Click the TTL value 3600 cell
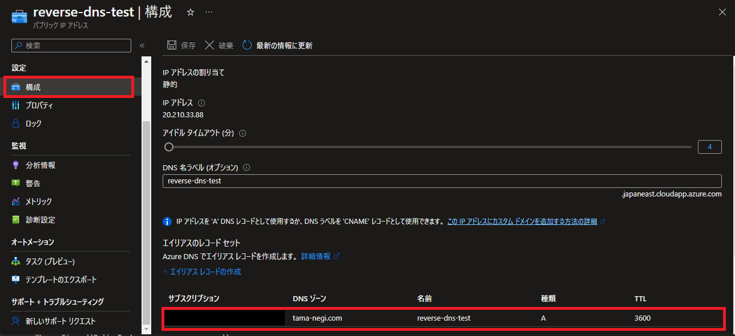The width and height of the screenshot is (735, 336). 642,318
